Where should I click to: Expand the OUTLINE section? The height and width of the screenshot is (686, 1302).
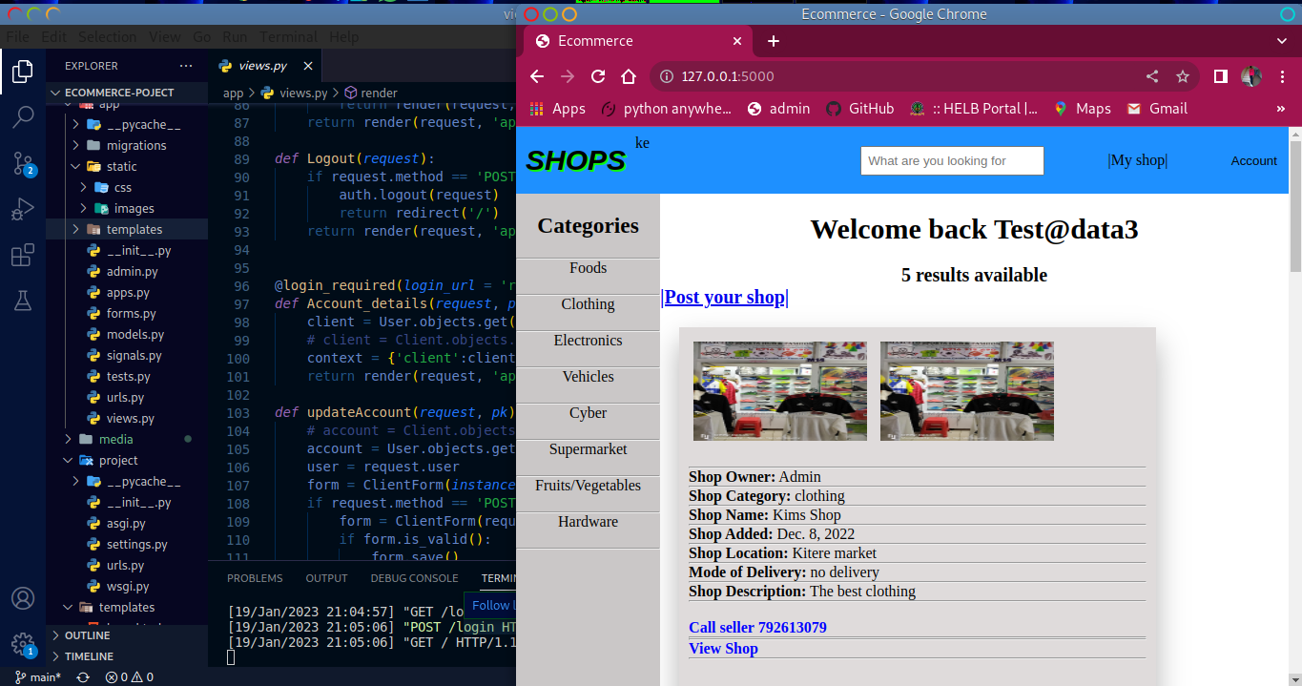pyautogui.click(x=87, y=635)
